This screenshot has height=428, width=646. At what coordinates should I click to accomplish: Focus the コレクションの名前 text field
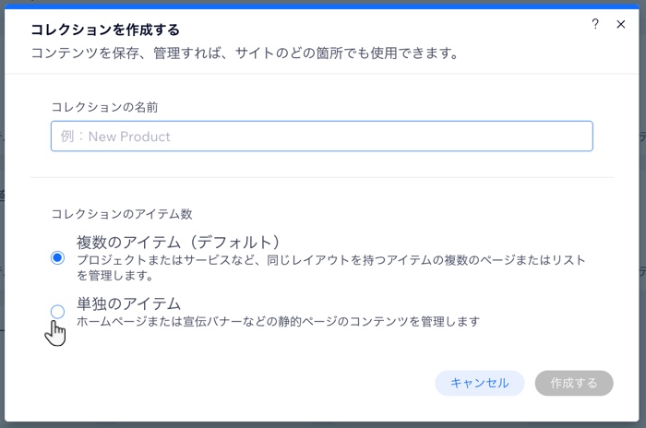[x=322, y=136]
